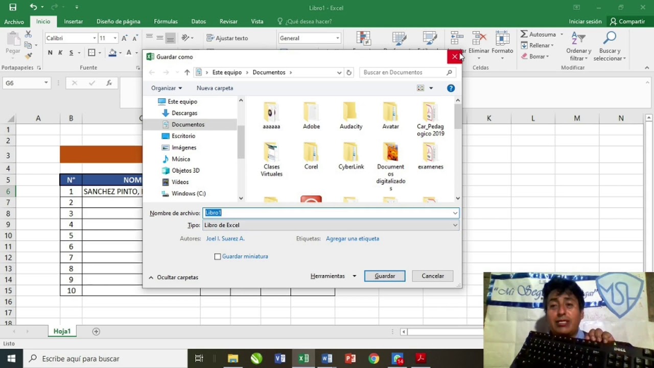The width and height of the screenshot is (654, 368).
Task: Open Word from the taskbar
Action: [x=327, y=358]
